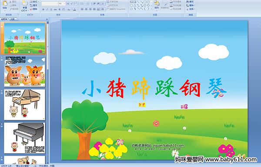Click the Arrange icon in drawing group

tap(157, 5)
